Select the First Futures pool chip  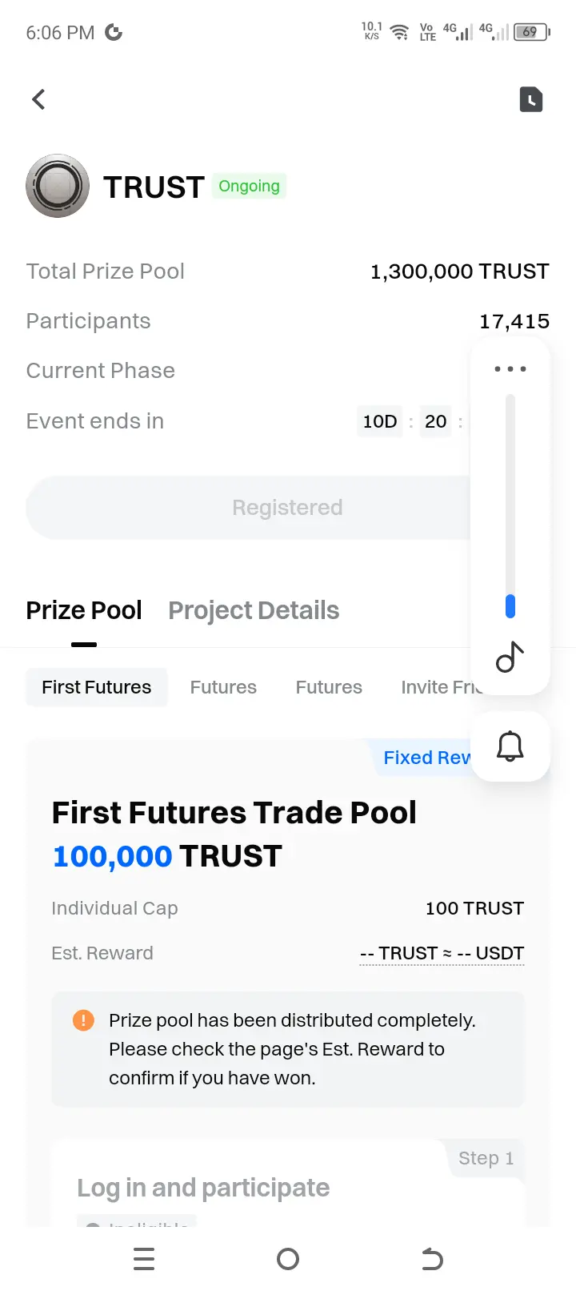(x=97, y=687)
